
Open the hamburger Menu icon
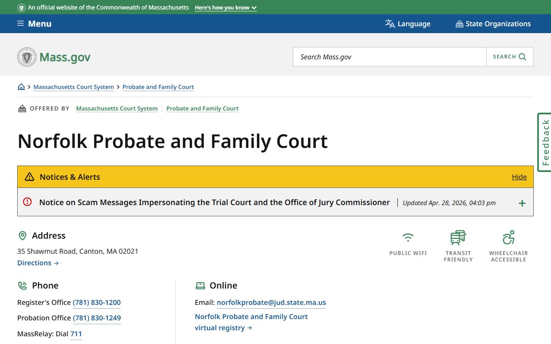pos(20,24)
